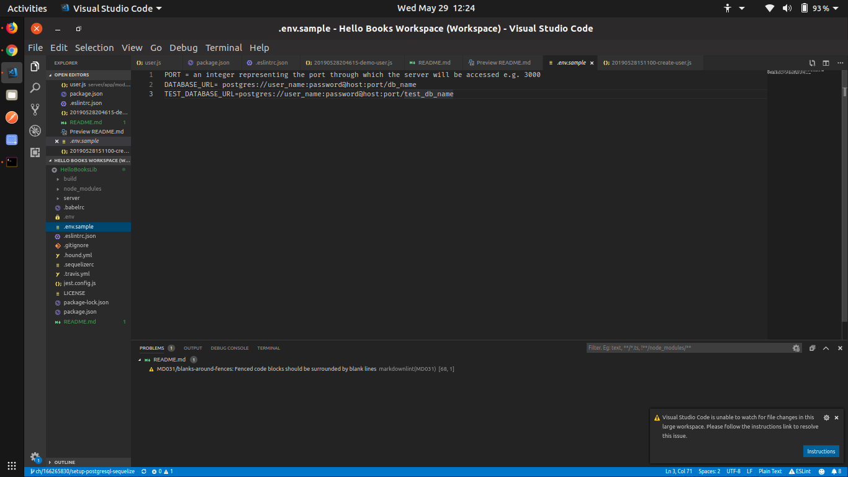
Task: Click the feedback smiley icon
Action: pyautogui.click(x=822, y=471)
